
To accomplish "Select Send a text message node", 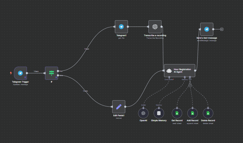I will pos(207,29).
